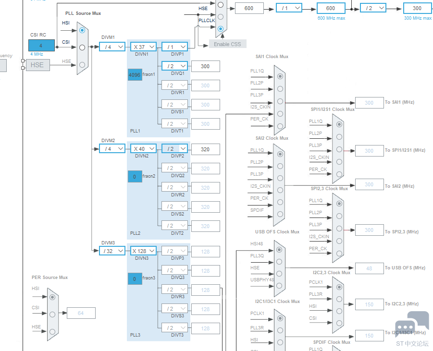Select PLL3Q in USB OFS Clock Mux
The height and width of the screenshot is (351, 433).
279,262
